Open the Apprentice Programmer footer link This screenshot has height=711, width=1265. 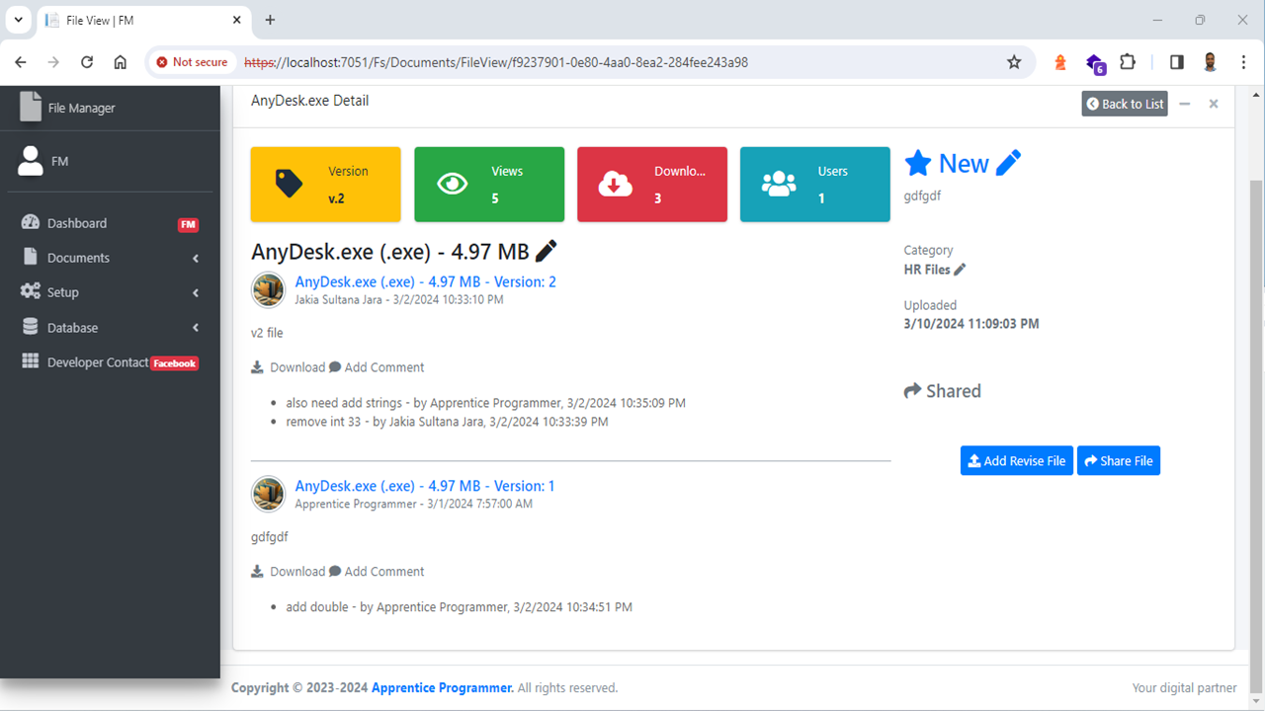click(x=443, y=688)
